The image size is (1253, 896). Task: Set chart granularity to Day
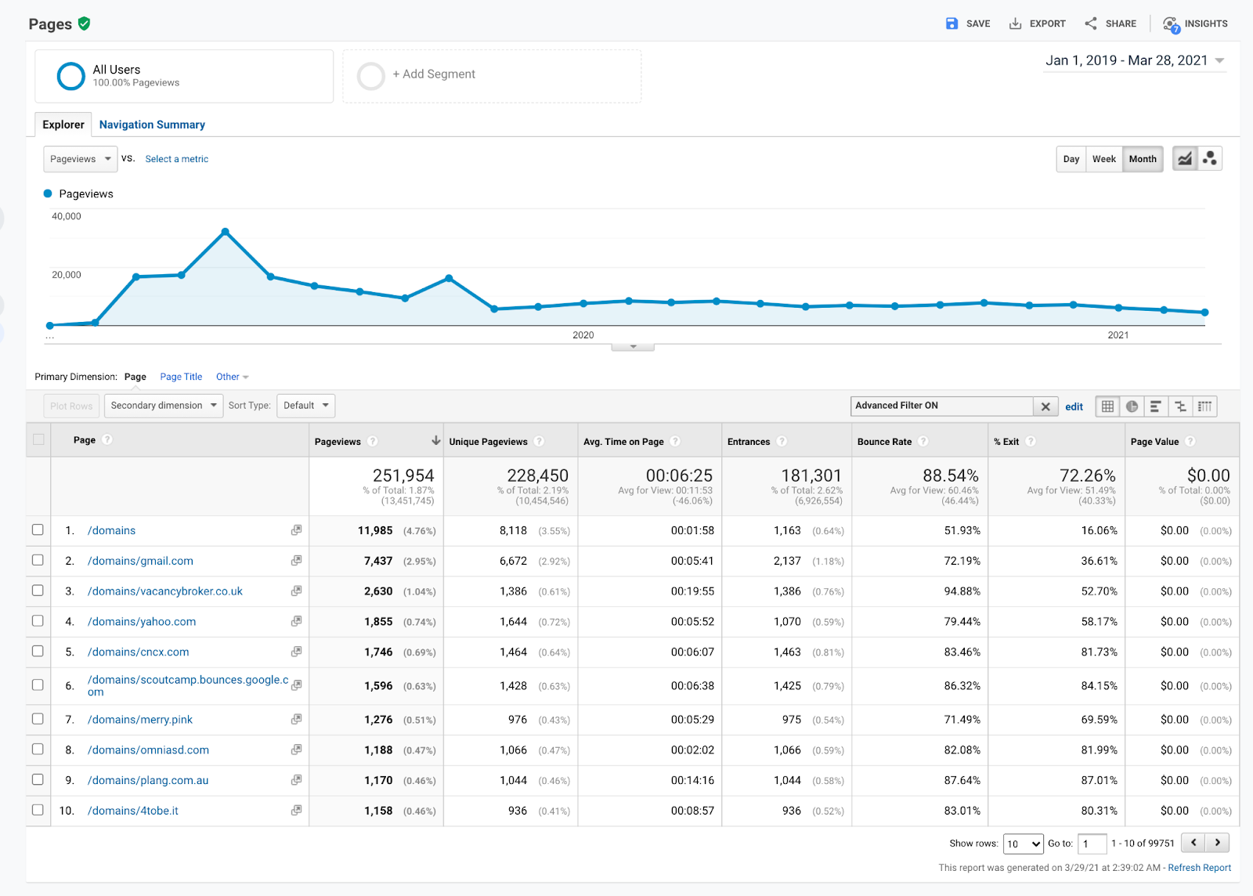[x=1071, y=159]
